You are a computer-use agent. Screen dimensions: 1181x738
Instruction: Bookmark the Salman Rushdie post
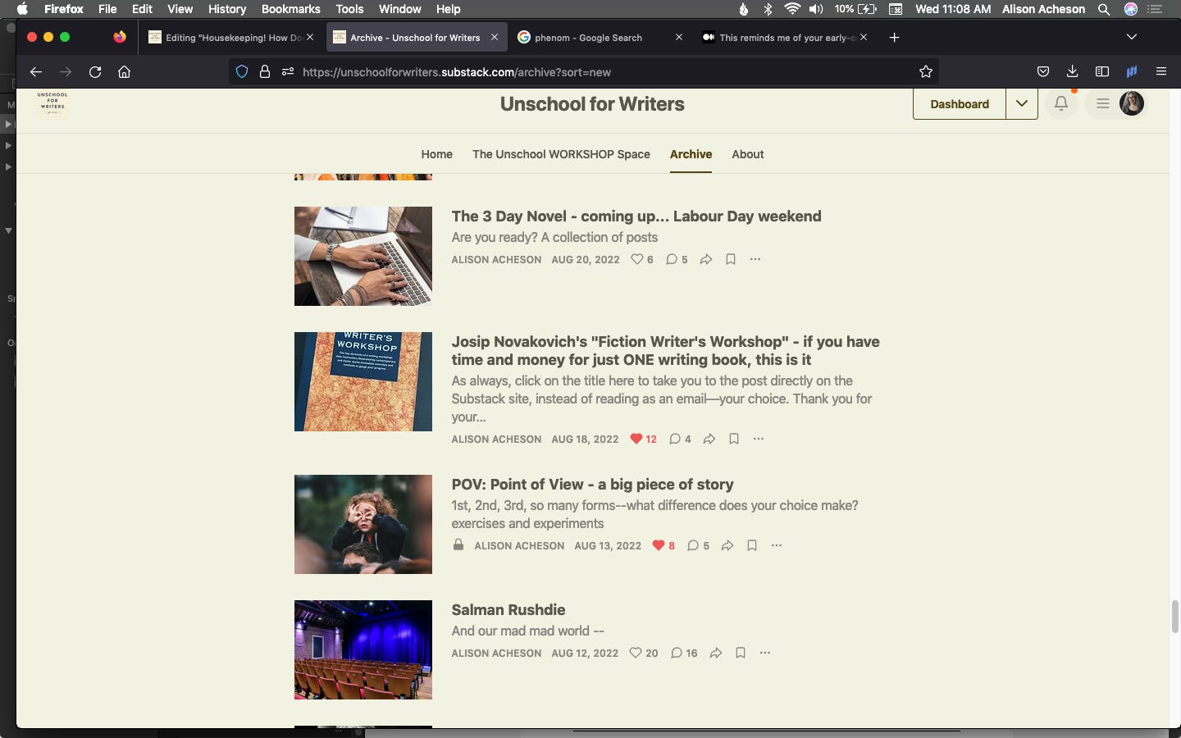[741, 653]
